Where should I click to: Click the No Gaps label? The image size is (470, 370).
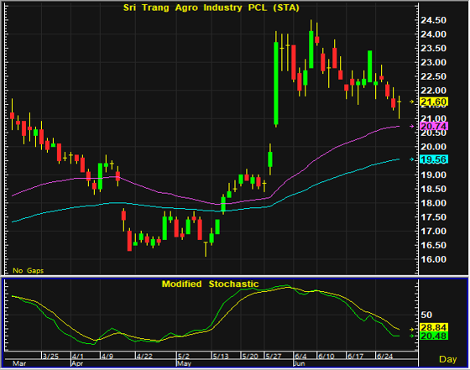click(x=29, y=270)
